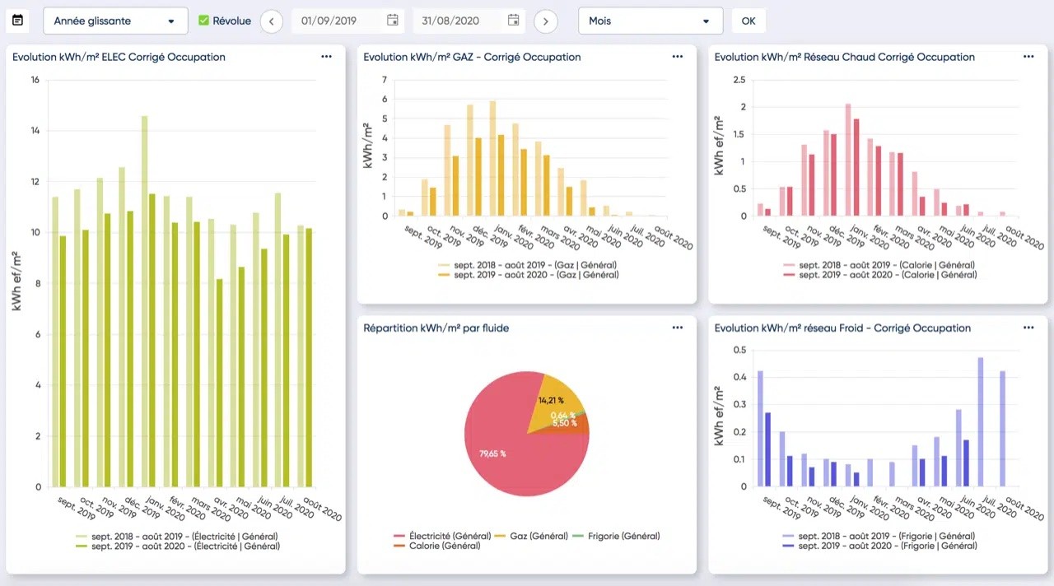Click the Électricité (Général) legend color swatch
This screenshot has width=1054, height=586.
click(x=400, y=536)
